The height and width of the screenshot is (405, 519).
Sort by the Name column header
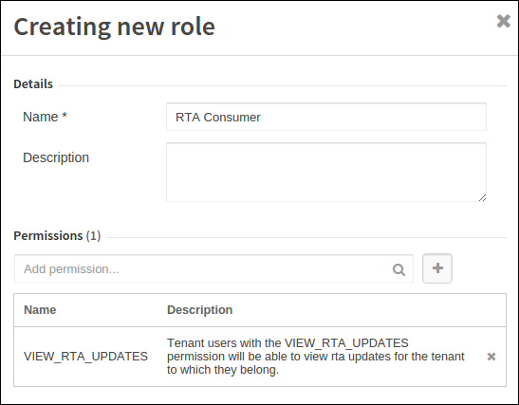tap(40, 310)
